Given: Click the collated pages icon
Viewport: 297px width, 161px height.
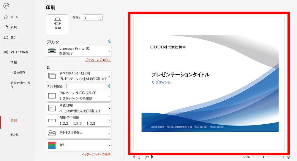Looking at the screenshot, I should coord(52,120).
